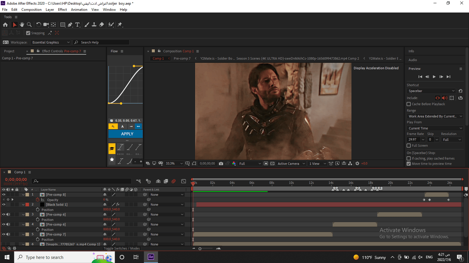Jump to the first frame in Preview

[x=420, y=77]
